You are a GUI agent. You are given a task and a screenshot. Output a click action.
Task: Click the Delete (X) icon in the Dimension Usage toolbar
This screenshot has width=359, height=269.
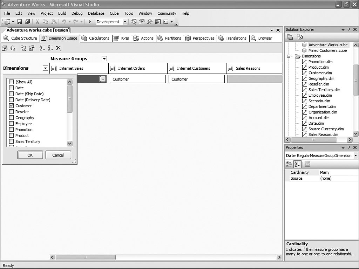coord(59,48)
